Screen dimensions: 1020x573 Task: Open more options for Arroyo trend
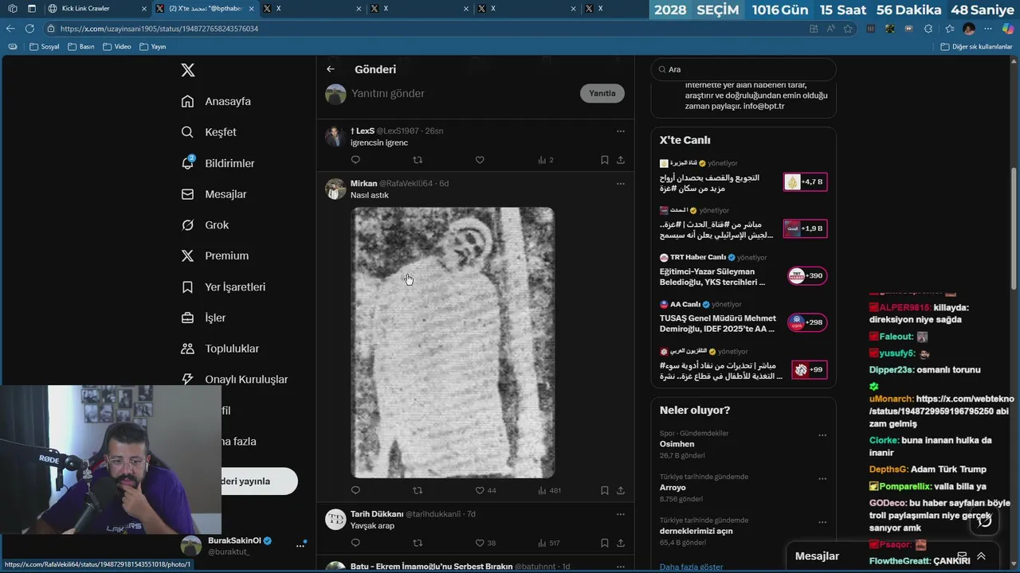[x=822, y=479]
